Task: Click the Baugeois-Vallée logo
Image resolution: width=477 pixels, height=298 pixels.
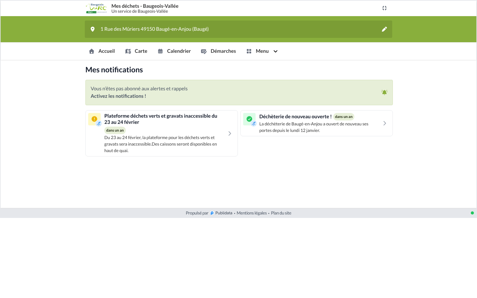Action: pos(96,8)
